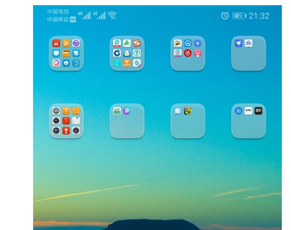Screen dimensions: 291x230
Task: Launch the orange Wallet card app
Action: click(66, 53)
